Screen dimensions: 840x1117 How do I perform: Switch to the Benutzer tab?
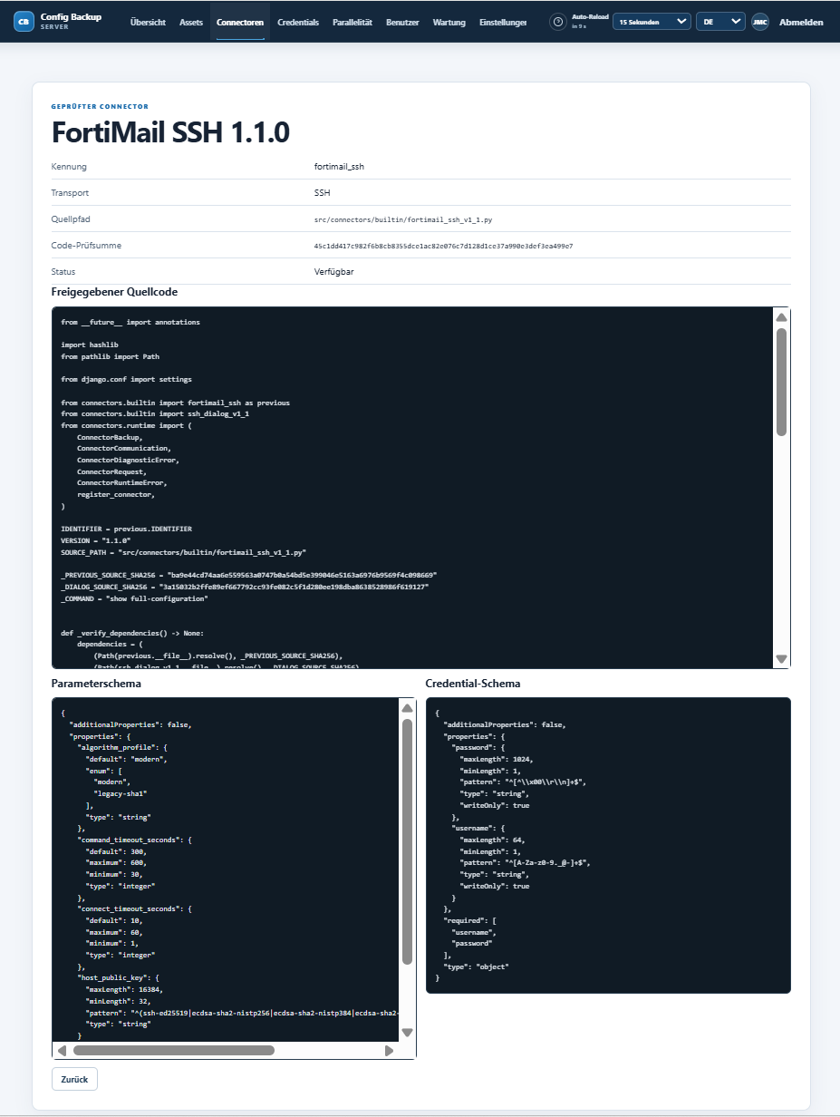pos(402,22)
